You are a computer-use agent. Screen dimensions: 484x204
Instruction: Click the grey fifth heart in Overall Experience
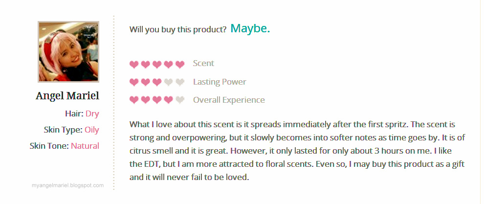point(180,100)
